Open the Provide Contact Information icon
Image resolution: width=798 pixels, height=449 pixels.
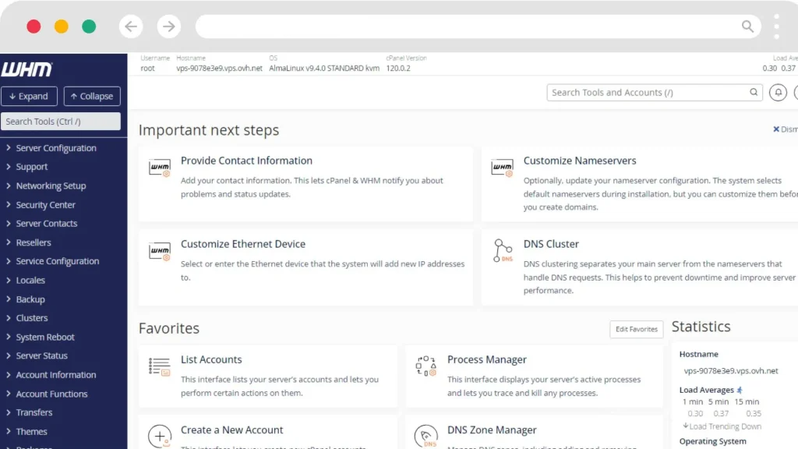[x=159, y=166]
